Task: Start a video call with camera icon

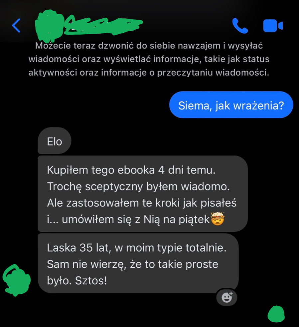Action: (273, 26)
